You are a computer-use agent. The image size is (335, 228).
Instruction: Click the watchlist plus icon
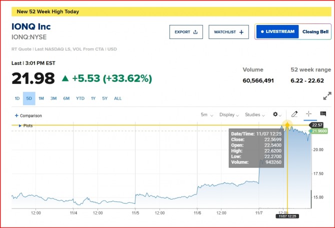[241, 32]
